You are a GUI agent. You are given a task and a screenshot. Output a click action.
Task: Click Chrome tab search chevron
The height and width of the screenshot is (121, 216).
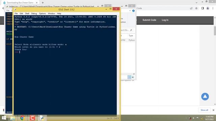196,3
